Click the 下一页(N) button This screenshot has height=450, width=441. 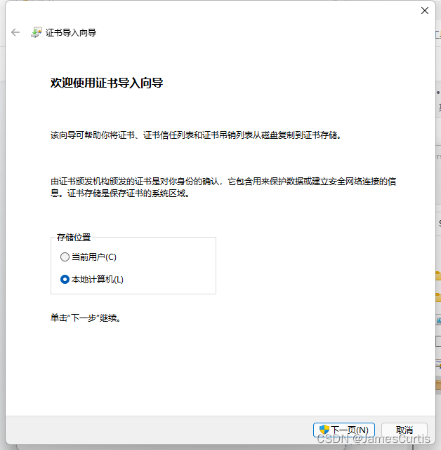[x=344, y=430]
